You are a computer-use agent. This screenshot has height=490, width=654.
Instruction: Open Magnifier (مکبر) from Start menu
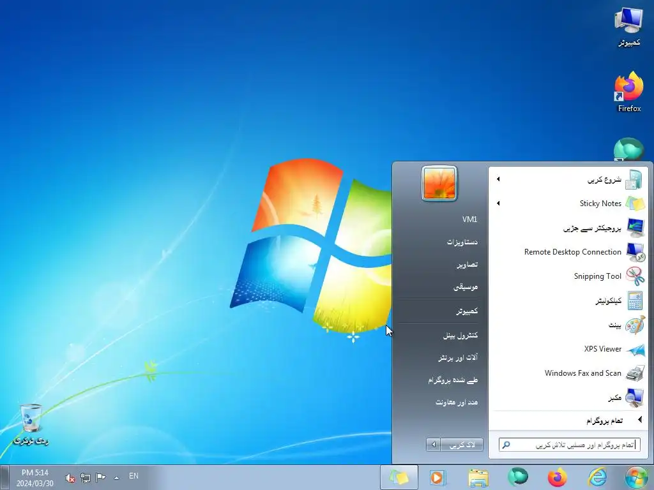point(569,398)
